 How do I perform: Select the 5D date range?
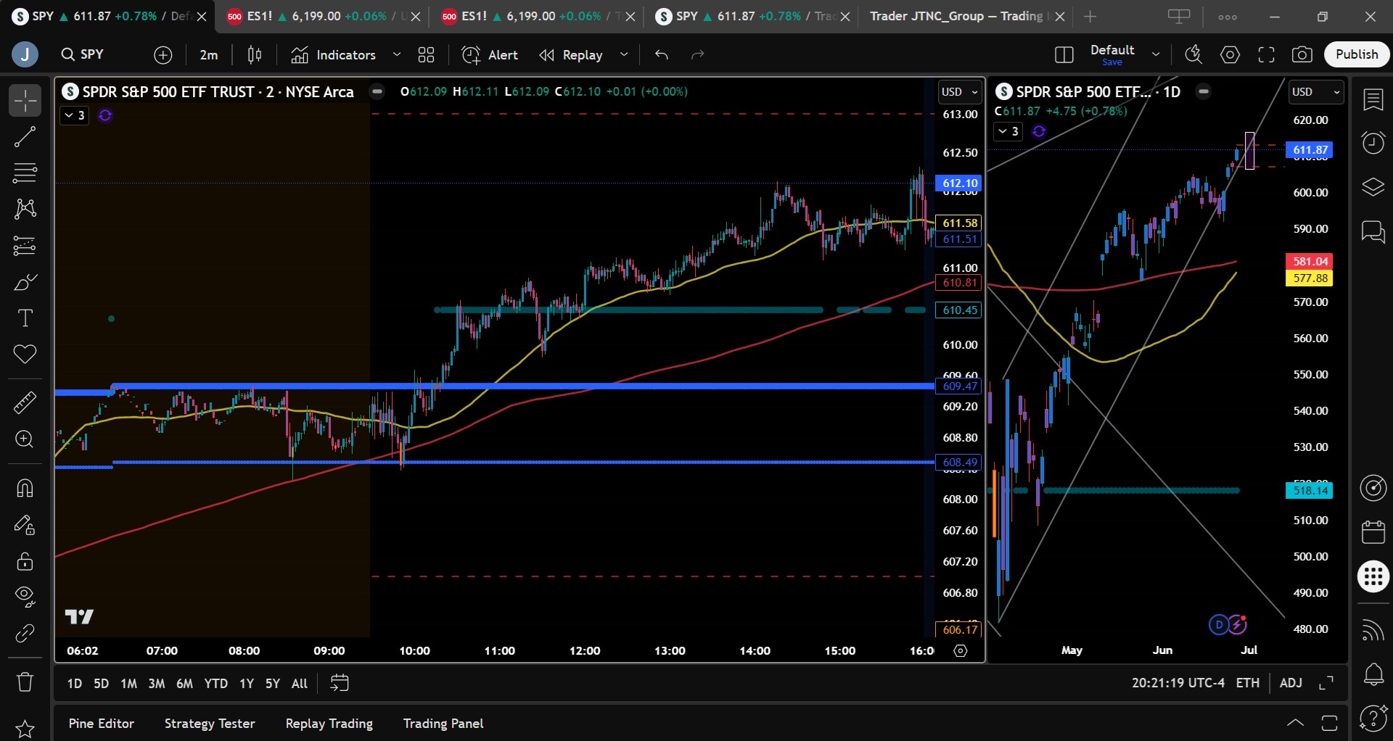click(x=102, y=684)
